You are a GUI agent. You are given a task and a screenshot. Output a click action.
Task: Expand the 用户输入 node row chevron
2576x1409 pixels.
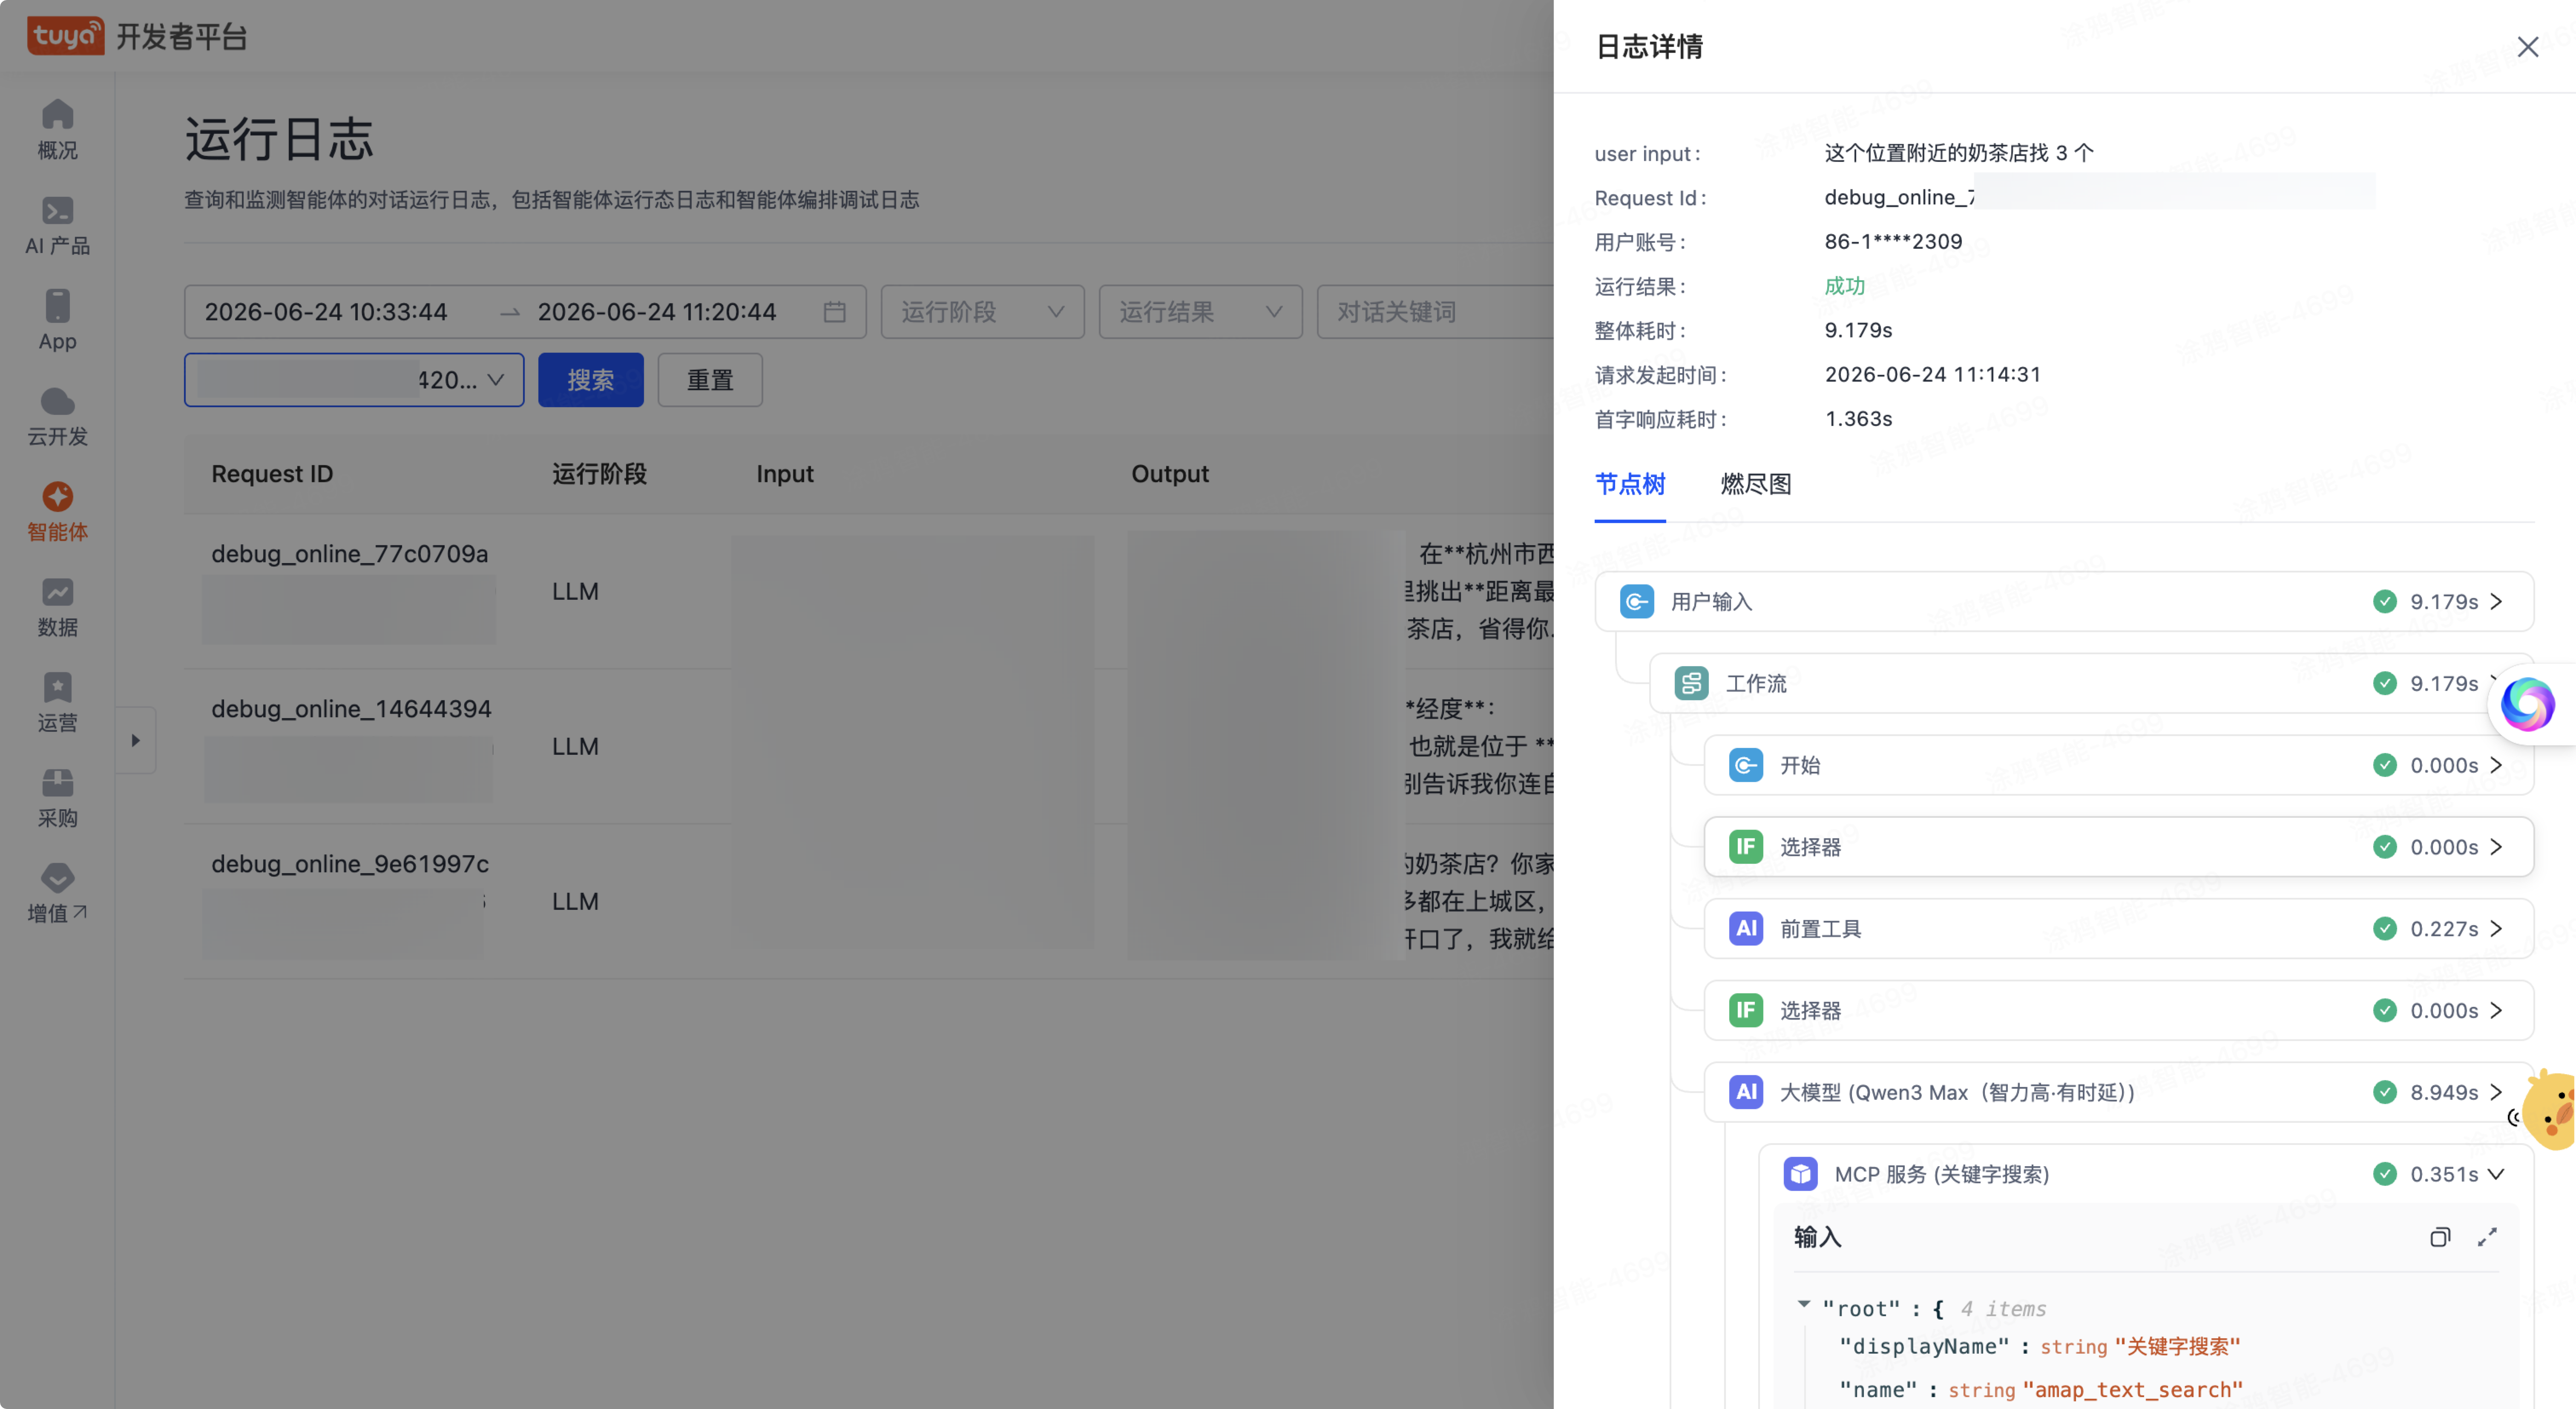(2496, 602)
